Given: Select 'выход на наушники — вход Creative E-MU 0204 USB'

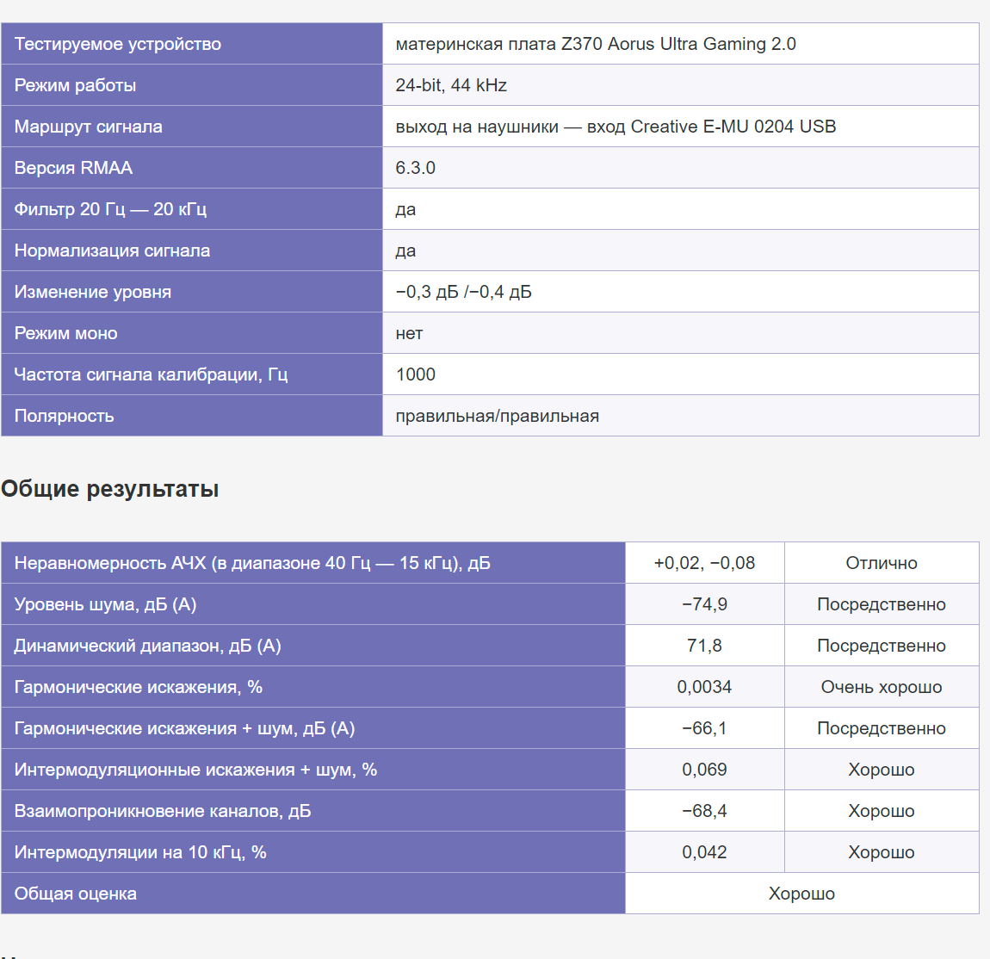Looking at the screenshot, I should click(x=616, y=127).
